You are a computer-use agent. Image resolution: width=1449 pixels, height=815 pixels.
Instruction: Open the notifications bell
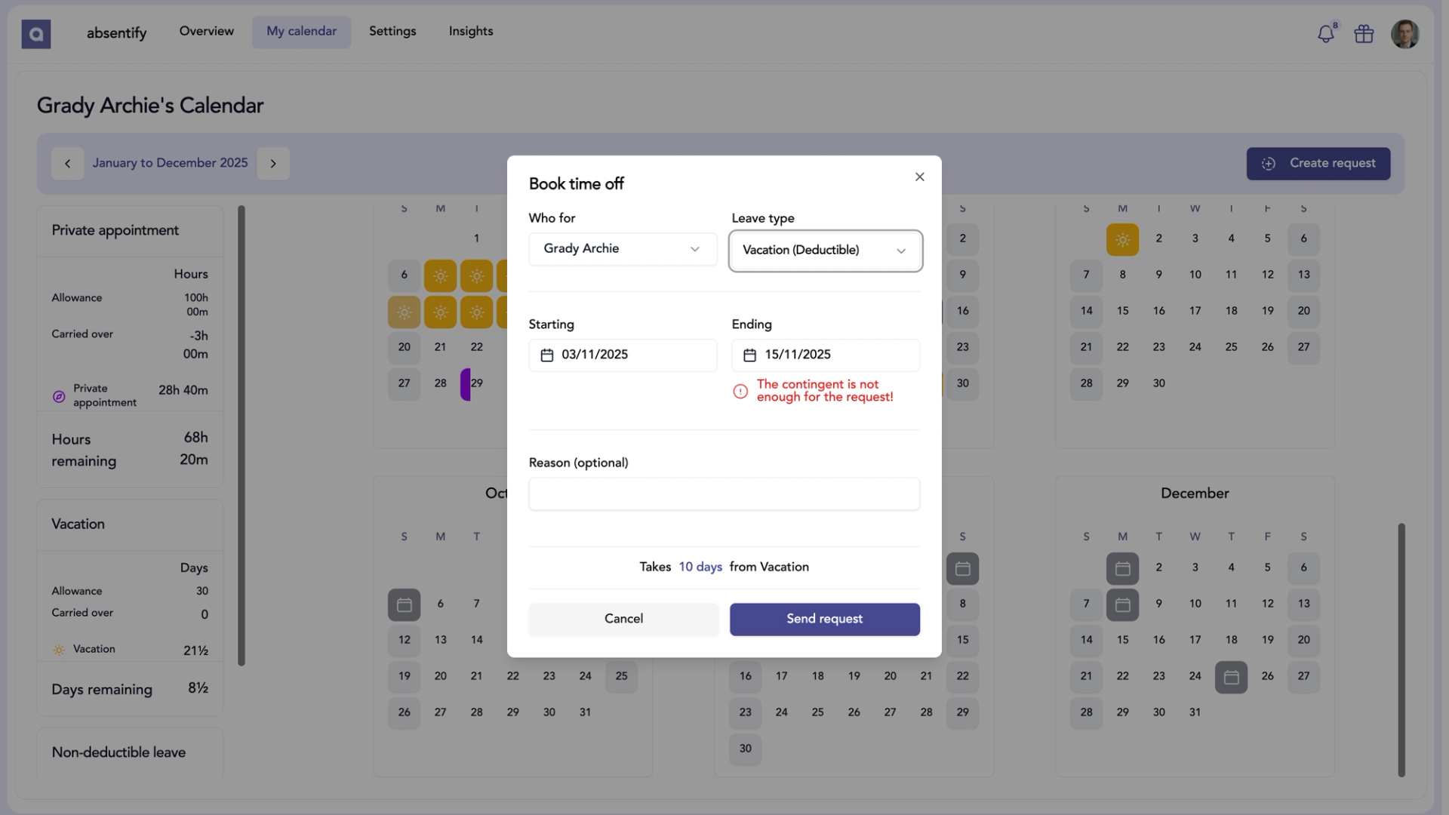[x=1325, y=34]
